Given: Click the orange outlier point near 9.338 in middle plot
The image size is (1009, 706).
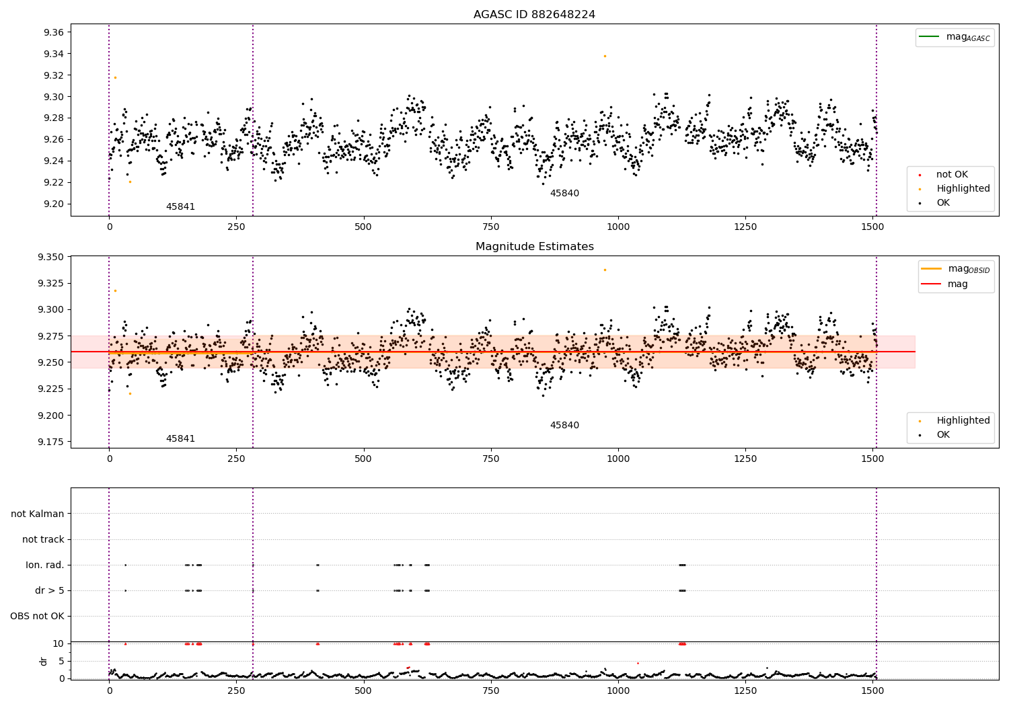Looking at the screenshot, I should [605, 270].
